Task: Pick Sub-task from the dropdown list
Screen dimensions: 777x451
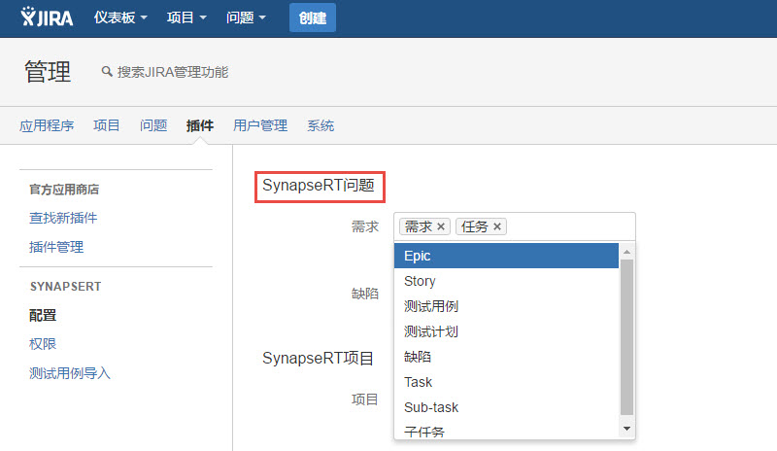Action: click(506, 407)
